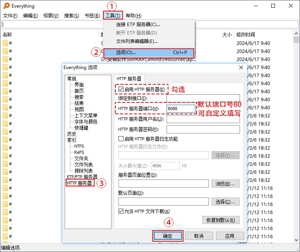Select ReFS in the options tree
The width and height of the screenshot is (300, 252).
(x=79, y=152)
